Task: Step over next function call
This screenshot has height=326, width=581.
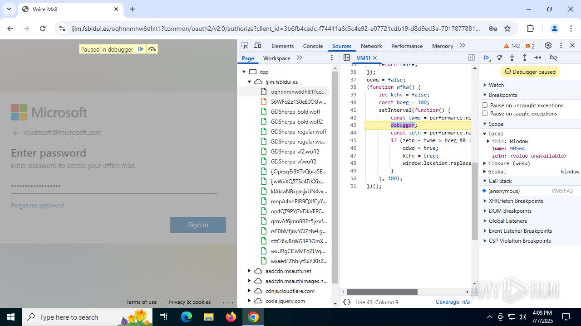Action: 499,58
